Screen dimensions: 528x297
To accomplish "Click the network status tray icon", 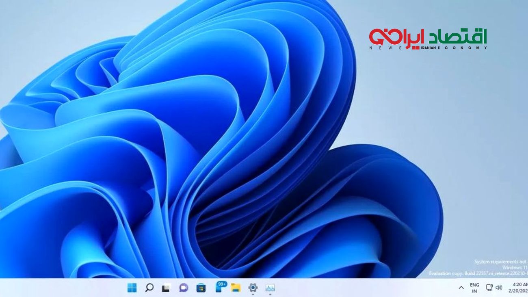I will click(489, 288).
